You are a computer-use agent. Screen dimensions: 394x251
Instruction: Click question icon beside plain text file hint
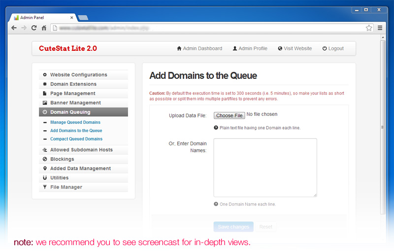[216, 128]
